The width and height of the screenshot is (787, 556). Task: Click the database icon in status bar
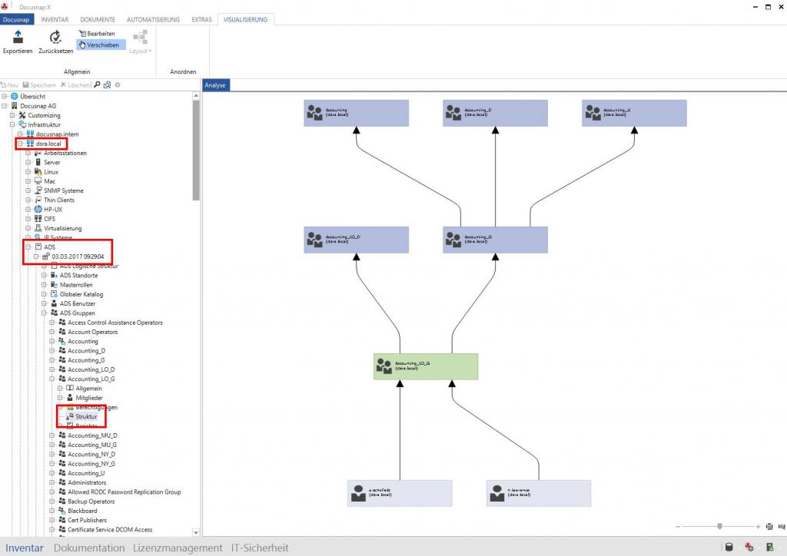tap(729, 547)
